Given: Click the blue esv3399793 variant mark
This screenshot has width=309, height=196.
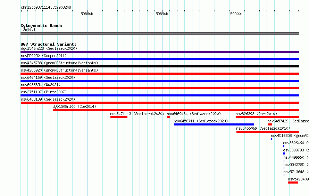Looking at the screenshot, I should pyautogui.click(x=284, y=153).
